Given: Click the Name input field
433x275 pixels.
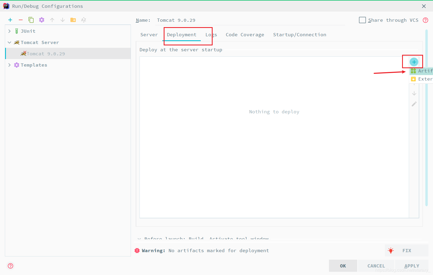Looking at the screenshot, I should click(x=250, y=20).
